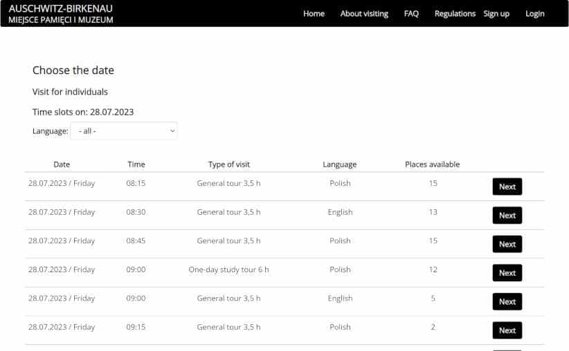The image size is (569, 351).
Task: Select the Places available header
Action: coord(432,164)
